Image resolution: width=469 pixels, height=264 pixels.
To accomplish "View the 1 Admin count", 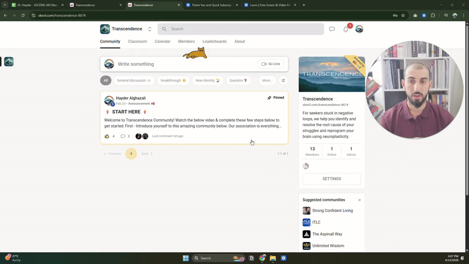I will click(351, 151).
